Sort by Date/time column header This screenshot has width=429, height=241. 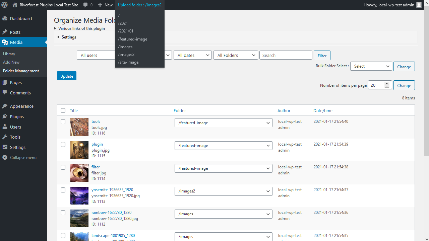[x=323, y=110]
